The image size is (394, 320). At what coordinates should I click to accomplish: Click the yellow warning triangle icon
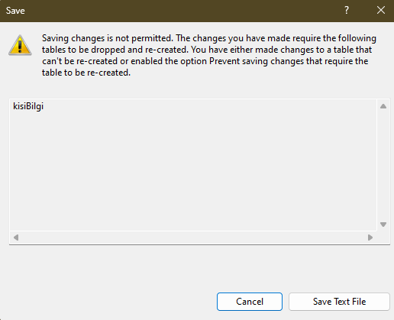click(x=20, y=45)
